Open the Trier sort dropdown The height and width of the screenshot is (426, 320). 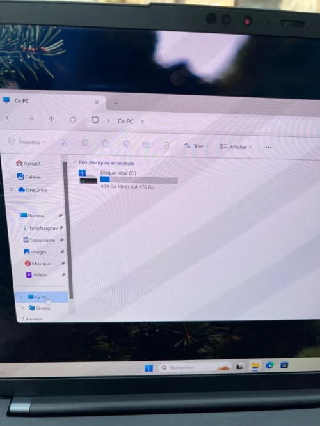[x=196, y=146]
